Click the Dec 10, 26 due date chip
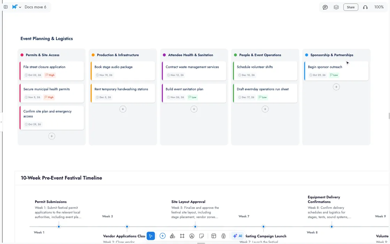390x244 pixels. (x=246, y=75)
